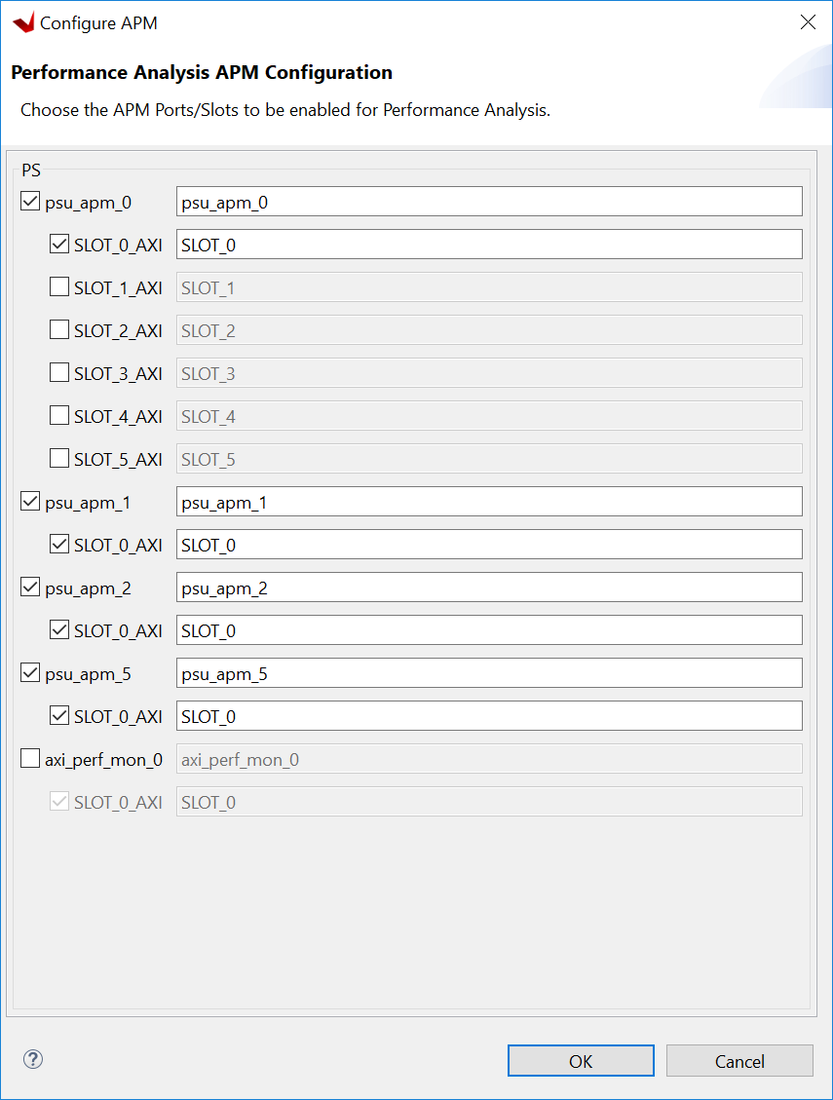The width and height of the screenshot is (833, 1100).
Task: Focus the psu_apm_5 name input
Action: [x=489, y=674]
